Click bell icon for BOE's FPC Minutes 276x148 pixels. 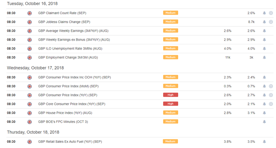(264, 122)
